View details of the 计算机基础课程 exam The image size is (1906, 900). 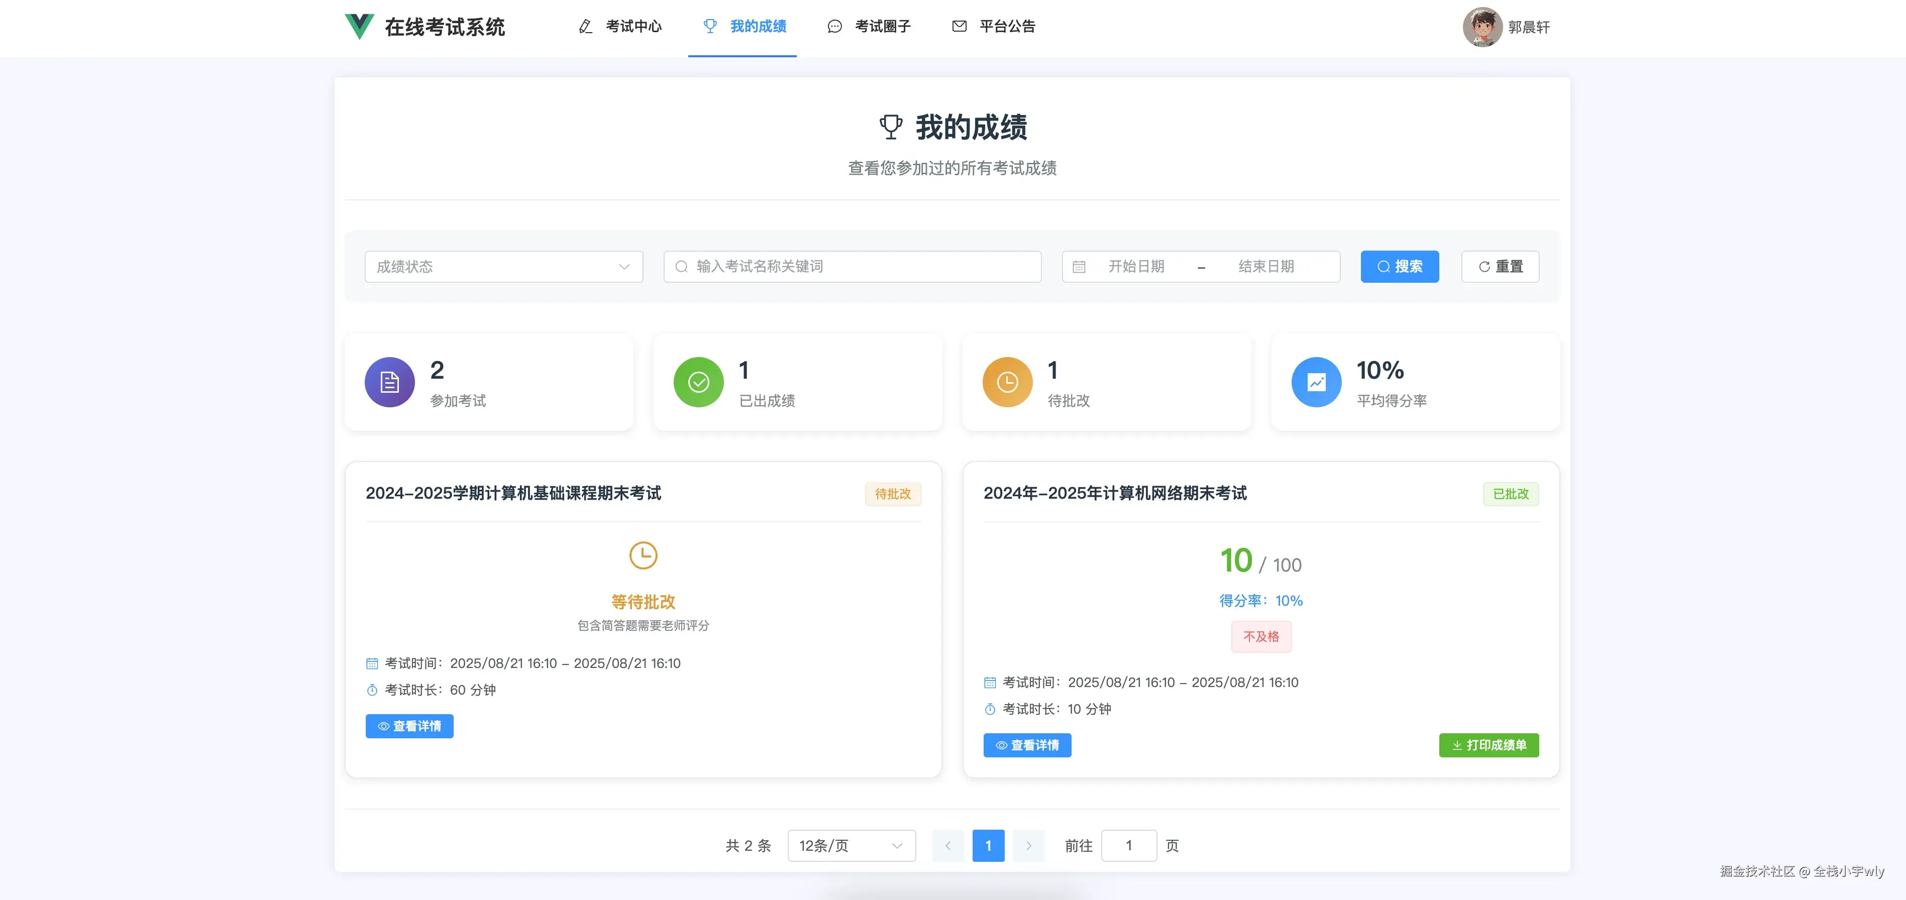(x=409, y=726)
